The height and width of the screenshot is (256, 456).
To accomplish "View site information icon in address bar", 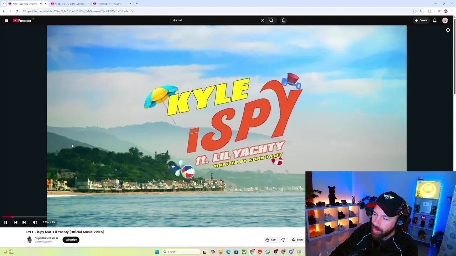I will click(24, 11).
